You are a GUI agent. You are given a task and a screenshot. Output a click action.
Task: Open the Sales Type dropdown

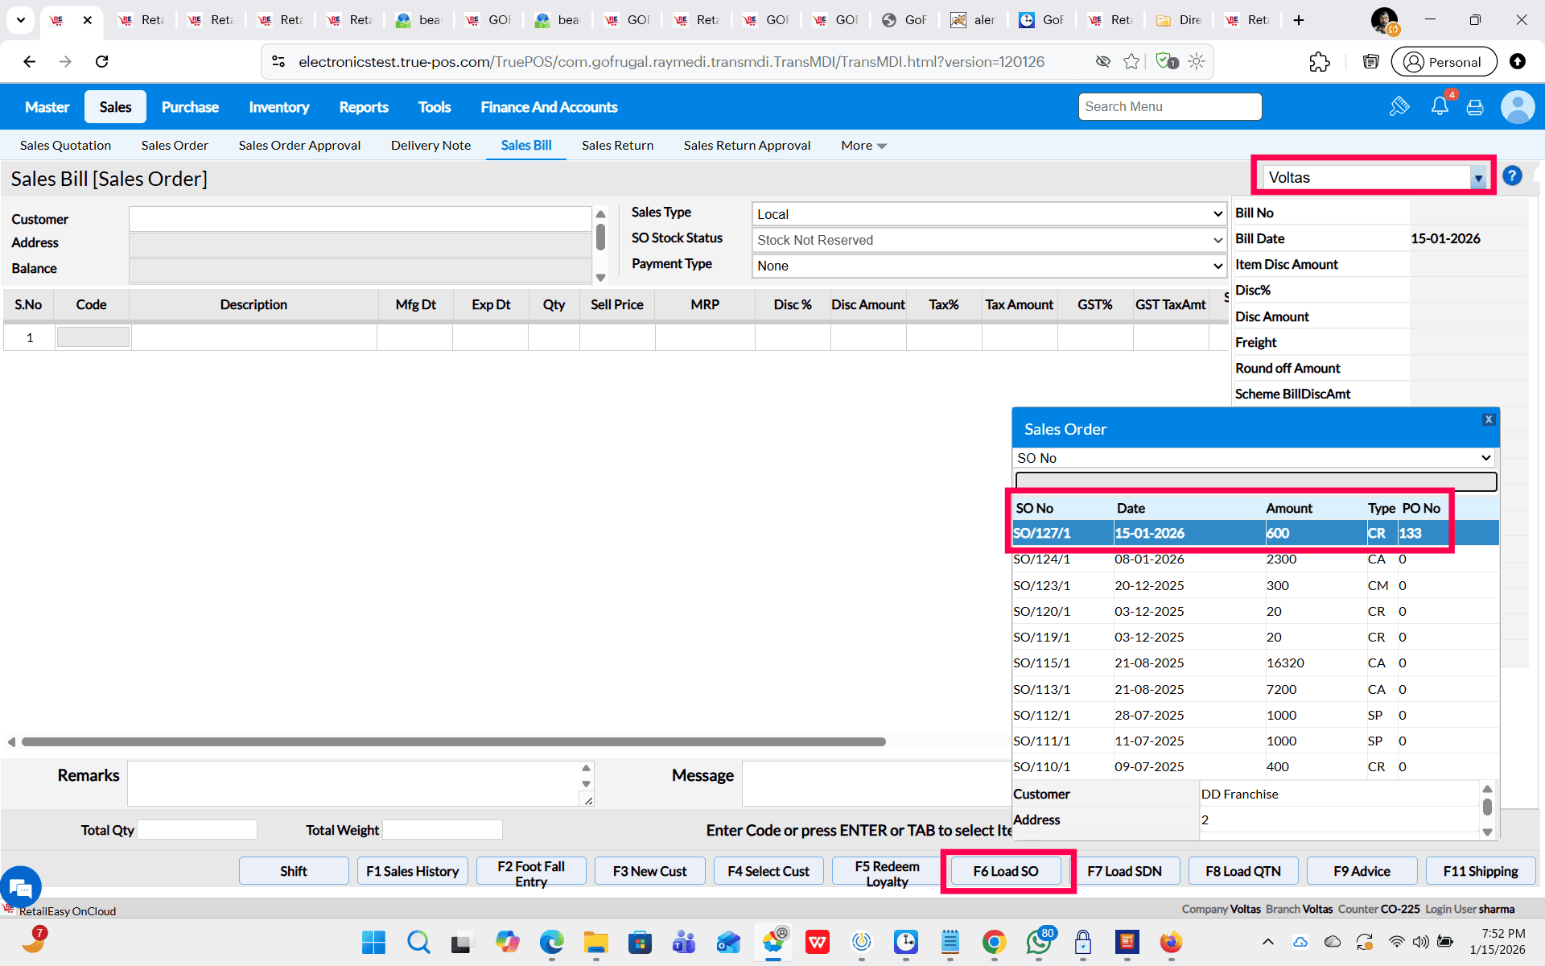(988, 214)
